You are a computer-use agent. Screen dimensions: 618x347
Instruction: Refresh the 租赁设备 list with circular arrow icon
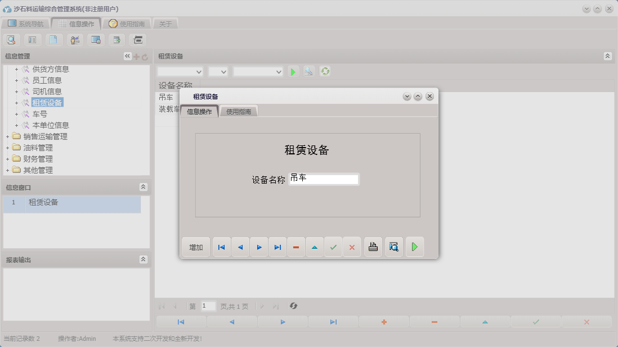click(x=325, y=71)
